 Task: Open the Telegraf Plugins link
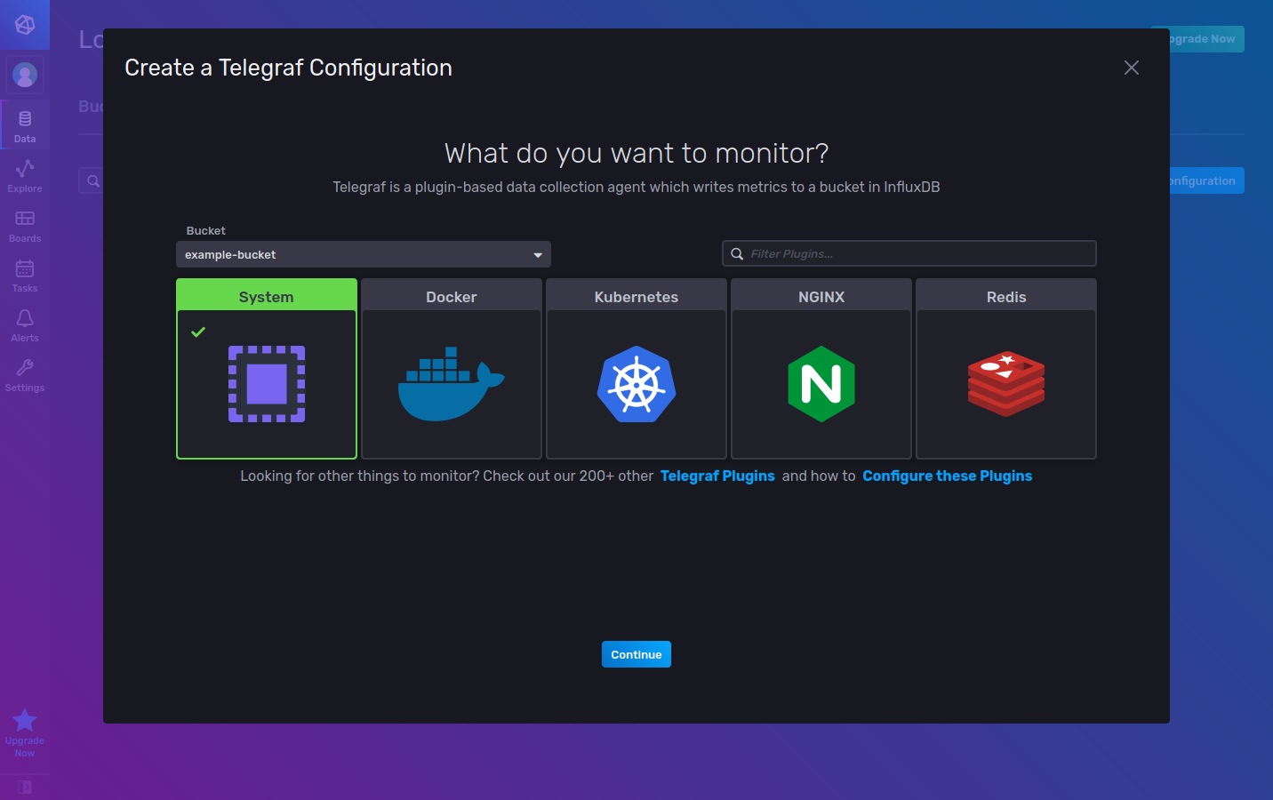pos(717,476)
